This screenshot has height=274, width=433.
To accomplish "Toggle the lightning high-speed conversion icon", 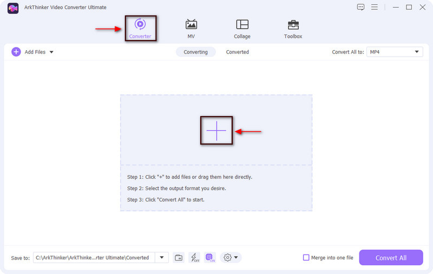I will point(194,257).
